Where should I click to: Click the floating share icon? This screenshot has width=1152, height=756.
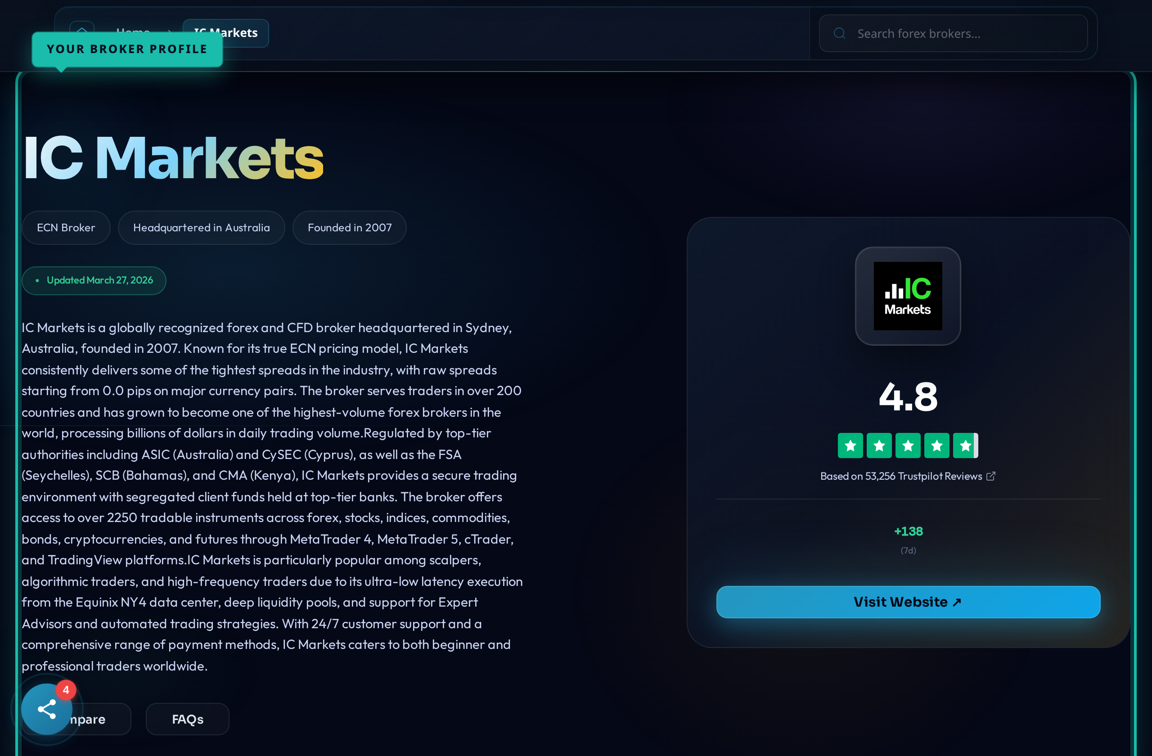click(46, 708)
